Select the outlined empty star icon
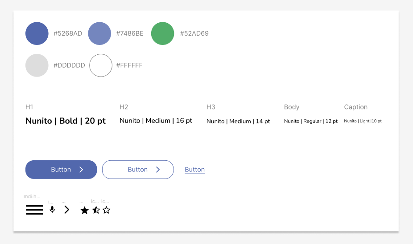The height and width of the screenshot is (244, 413). click(106, 210)
